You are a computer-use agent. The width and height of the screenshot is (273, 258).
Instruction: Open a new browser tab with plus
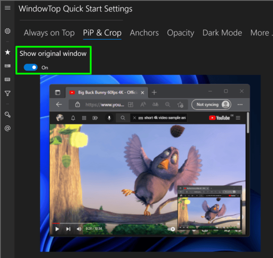tap(154, 92)
